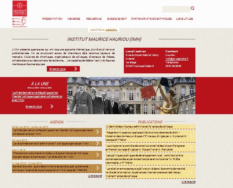Focus the search input field
Screen dimensions: 233x188
(x=176, y=9)
